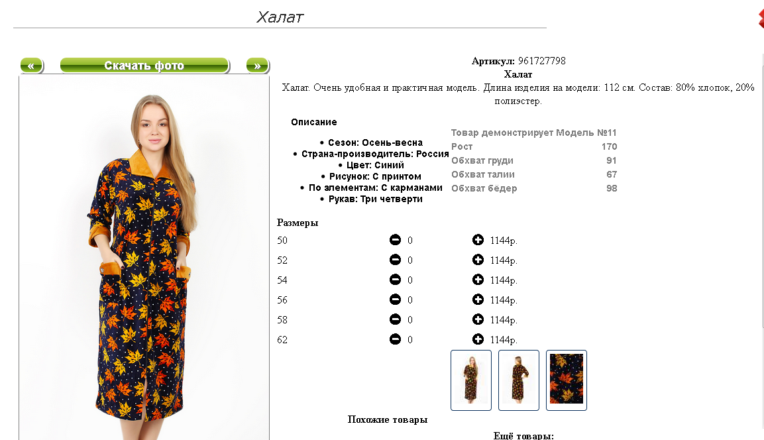Open back view robe thumbnail
The image size is (764, 440).
coord(519,380)
